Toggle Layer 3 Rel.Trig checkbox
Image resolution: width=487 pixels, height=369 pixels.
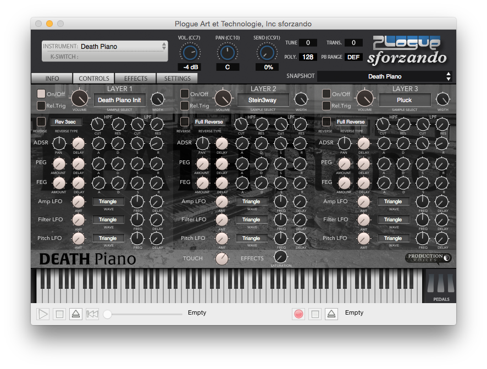click(326, 105)
